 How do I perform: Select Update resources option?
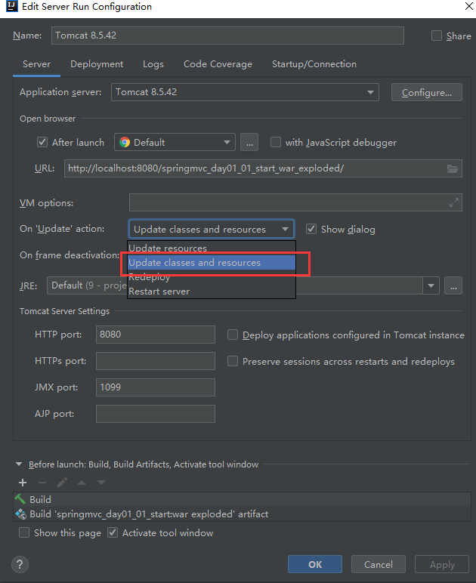pos(212,248)
